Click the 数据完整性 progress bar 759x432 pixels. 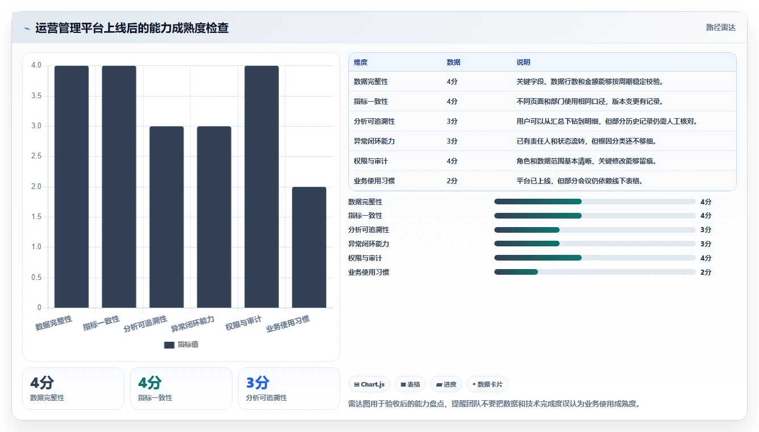tap(595, 202)
